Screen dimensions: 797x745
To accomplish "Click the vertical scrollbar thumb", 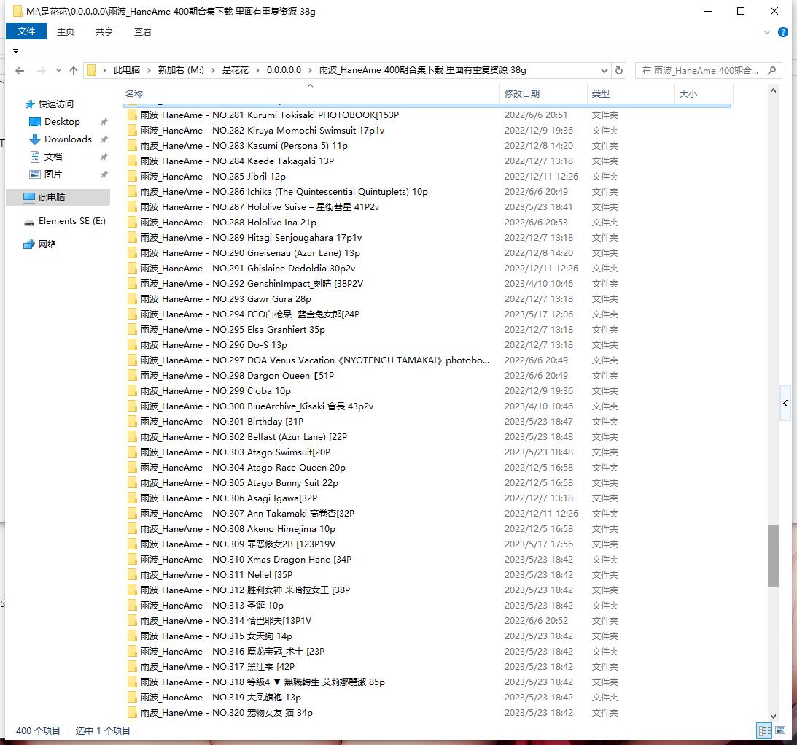I will coord(773,556).
